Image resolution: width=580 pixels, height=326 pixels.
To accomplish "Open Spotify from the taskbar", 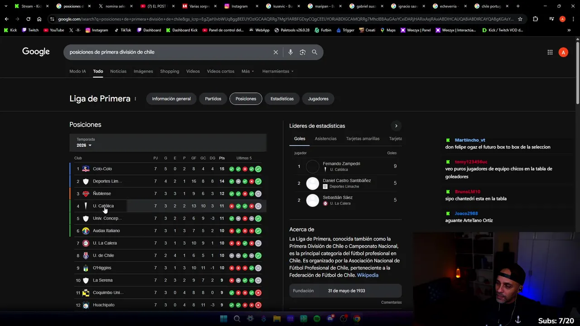I will (317, 319).
